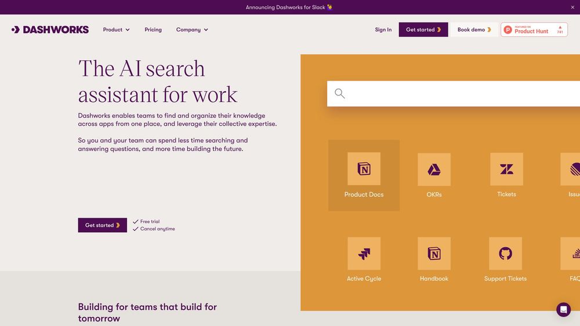Expand the Product menu
This screenshot has height=326, width=580.
(x=116, y=30)
